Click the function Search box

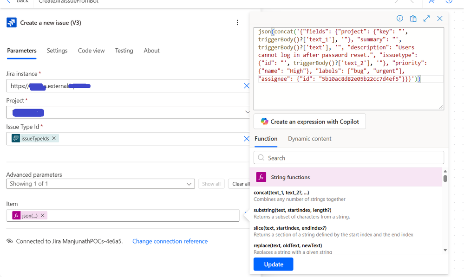tap(349, 158)
